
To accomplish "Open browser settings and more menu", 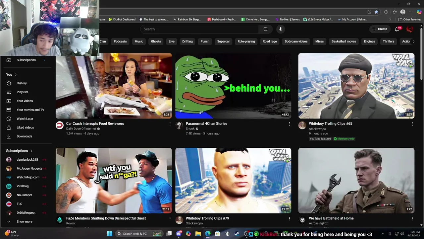I will click(x=411, y=12).
